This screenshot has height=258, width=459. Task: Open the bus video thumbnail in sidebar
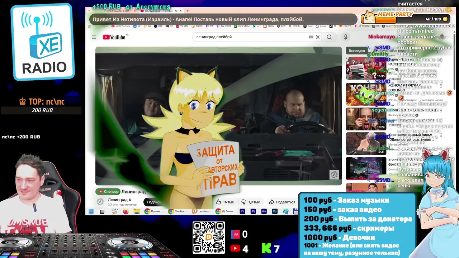(x=366, y=168)
